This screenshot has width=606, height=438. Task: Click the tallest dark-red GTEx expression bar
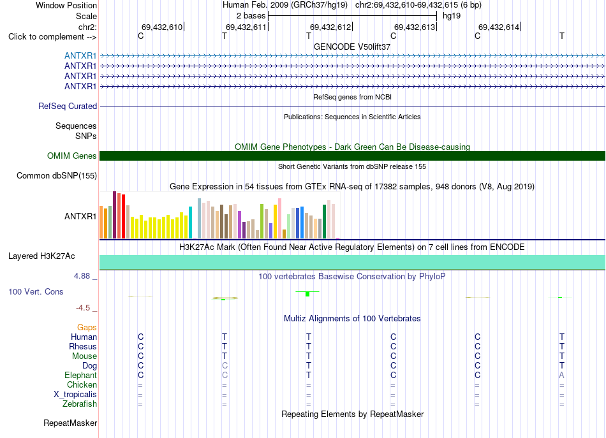114,215
